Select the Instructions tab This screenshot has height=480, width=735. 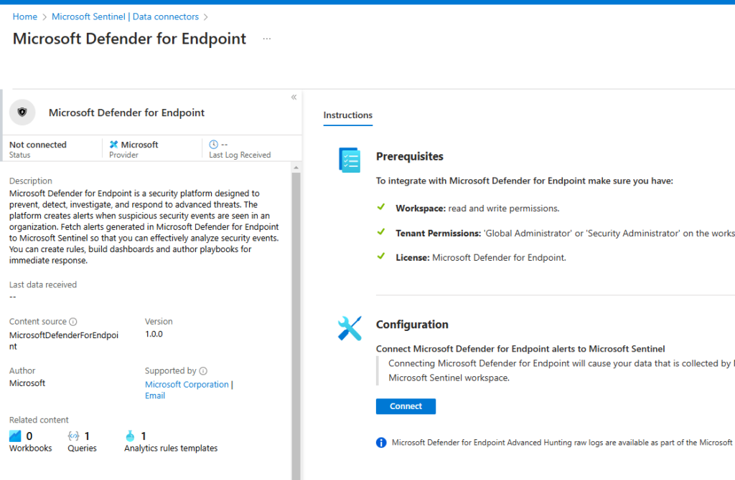coord(348,115)
